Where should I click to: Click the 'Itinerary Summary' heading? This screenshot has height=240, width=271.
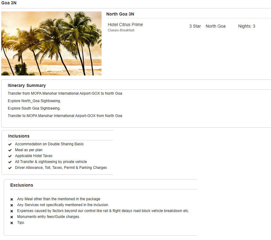[27, 85]
